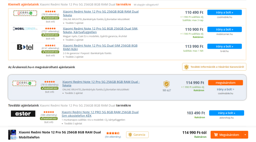The height and width of the screenshot is (142, 256).
Task: Open További információk a Vásárlási Garanciáról
Action: point(214,67)
